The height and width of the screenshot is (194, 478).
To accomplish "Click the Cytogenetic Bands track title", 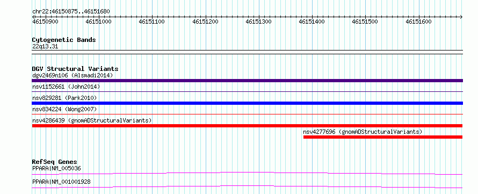I will 64,40.
